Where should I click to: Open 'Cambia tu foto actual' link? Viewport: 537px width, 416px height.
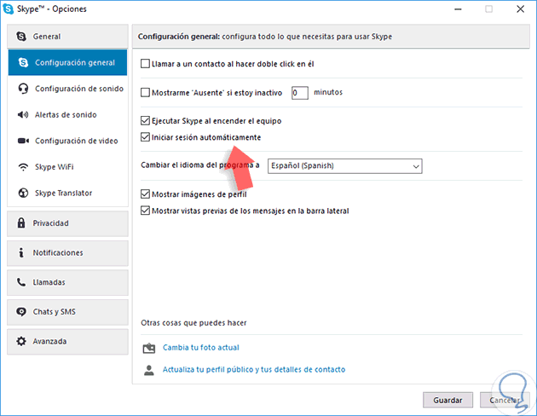click(x=201, y=348)
